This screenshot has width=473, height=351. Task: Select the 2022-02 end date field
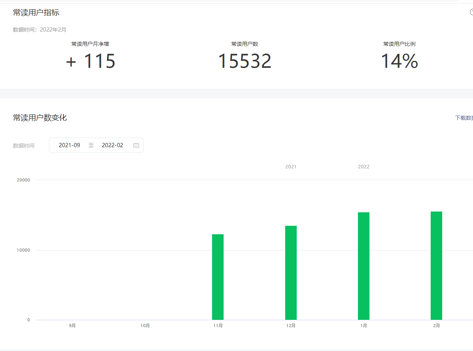click(112, 145)
